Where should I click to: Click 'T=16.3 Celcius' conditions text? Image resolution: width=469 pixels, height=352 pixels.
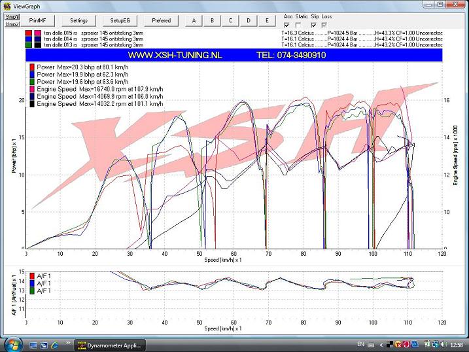298,33
